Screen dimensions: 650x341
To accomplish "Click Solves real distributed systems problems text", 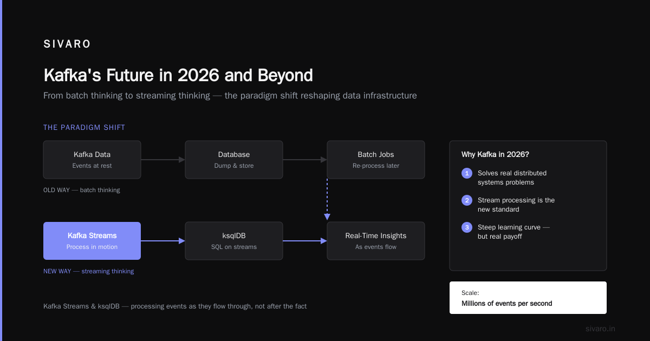I will 512,178.
